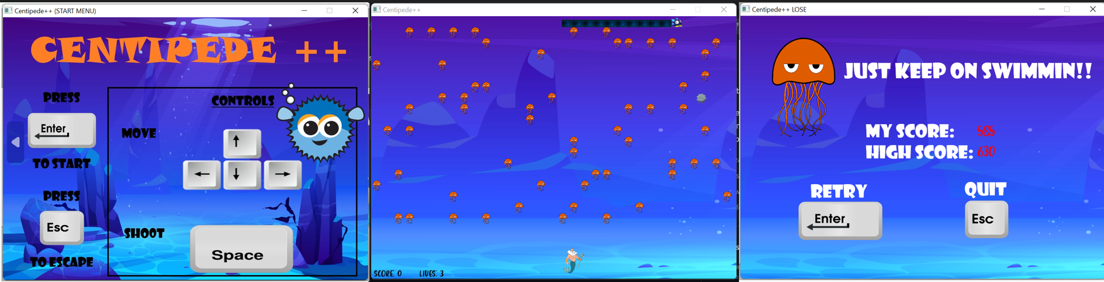Click the app icon in START MENU title bar

8,10
